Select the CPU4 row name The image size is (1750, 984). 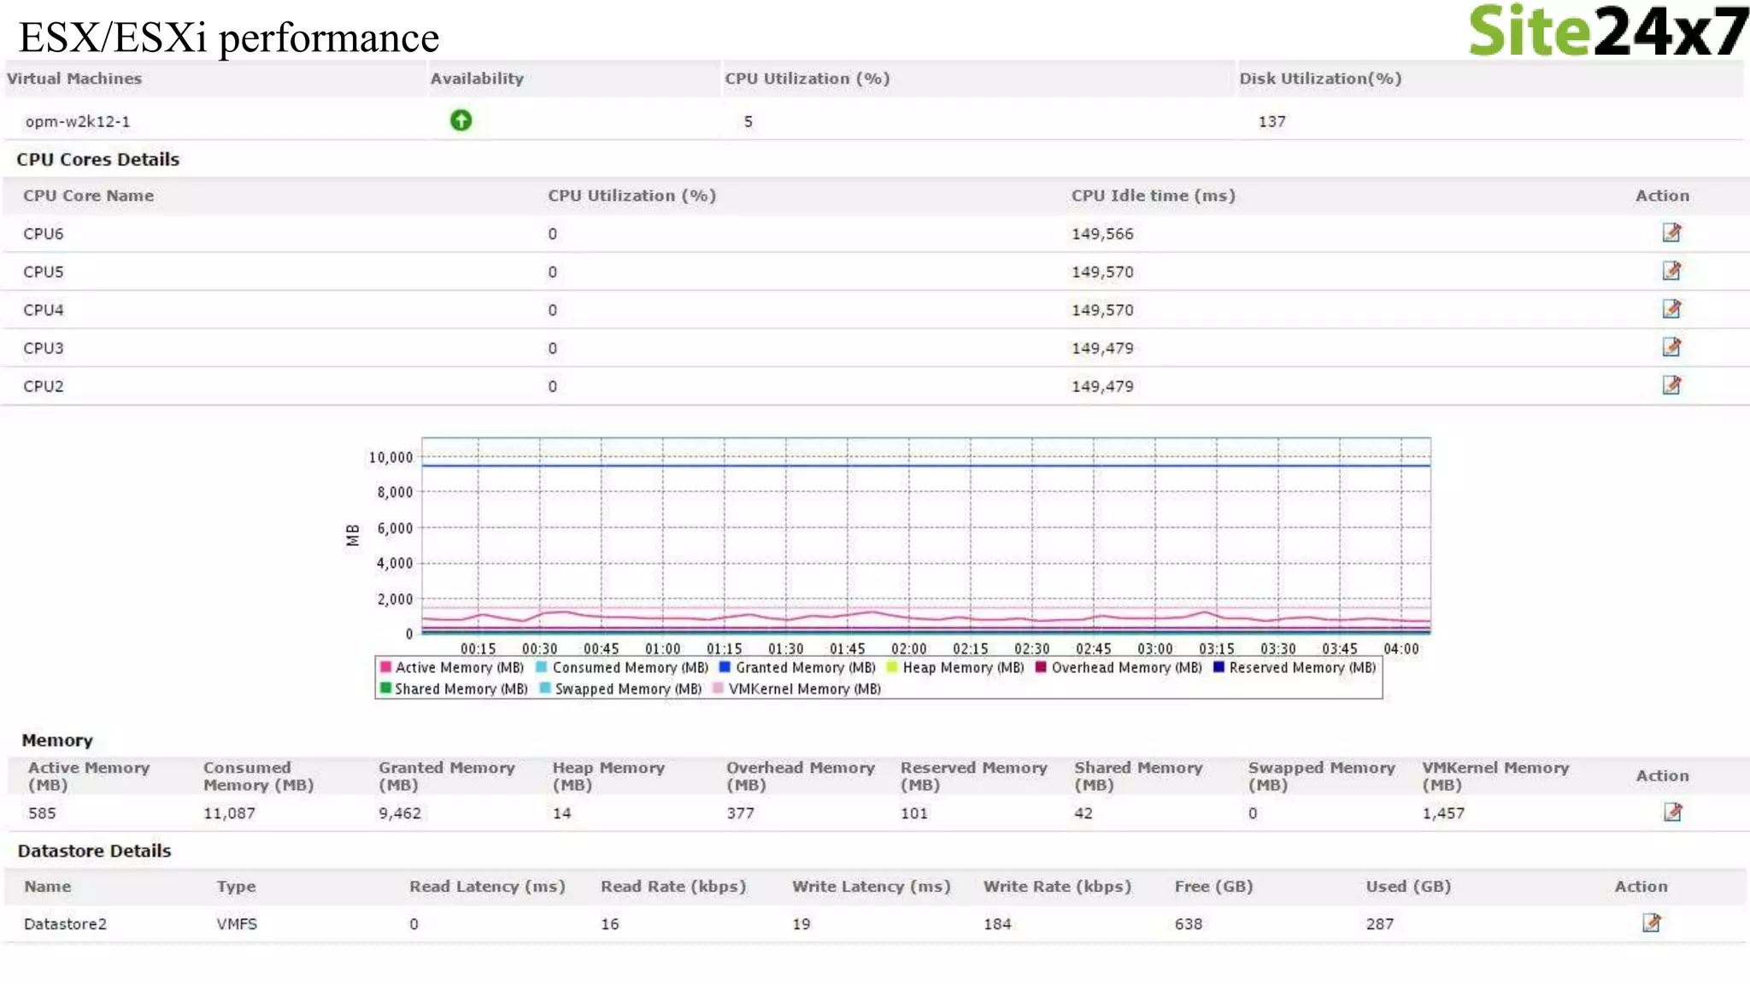point(44,310)
